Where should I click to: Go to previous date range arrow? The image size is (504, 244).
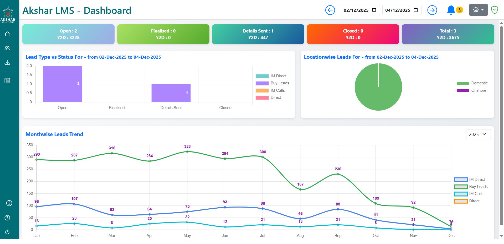330,10
